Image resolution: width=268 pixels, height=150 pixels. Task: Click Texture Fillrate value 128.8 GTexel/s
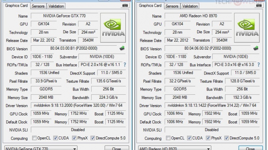click(242, 81)
